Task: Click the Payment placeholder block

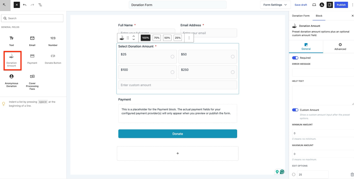Action: coord(178,113)
